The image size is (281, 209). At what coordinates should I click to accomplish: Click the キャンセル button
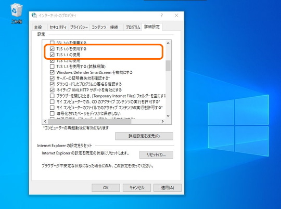[x=137, y=188]
